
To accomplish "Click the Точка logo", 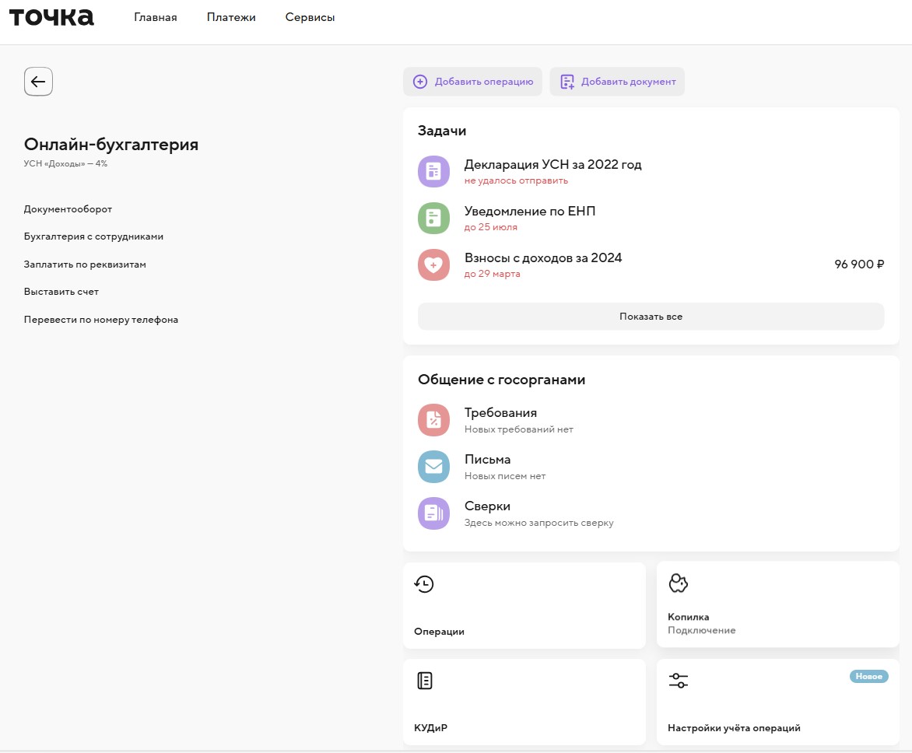I will pyautogui.click(x=51, y=17).
